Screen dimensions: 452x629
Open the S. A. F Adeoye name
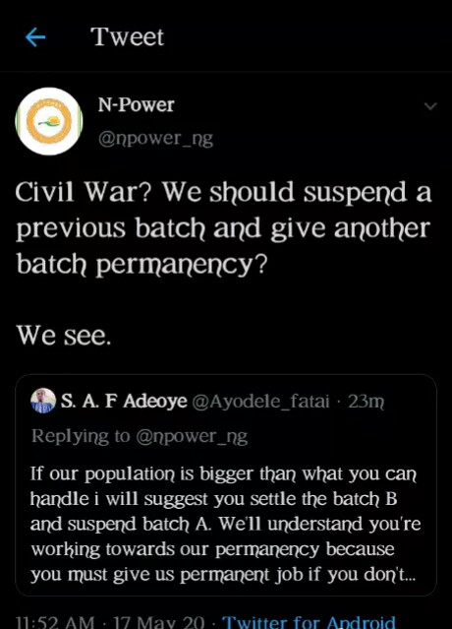pos(124,401)
